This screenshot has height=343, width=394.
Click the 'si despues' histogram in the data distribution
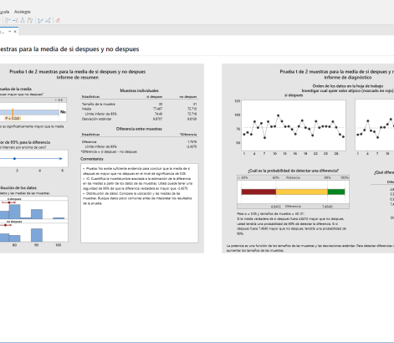click(34, 210)
